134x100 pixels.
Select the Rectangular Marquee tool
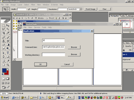tap(3, 26)
